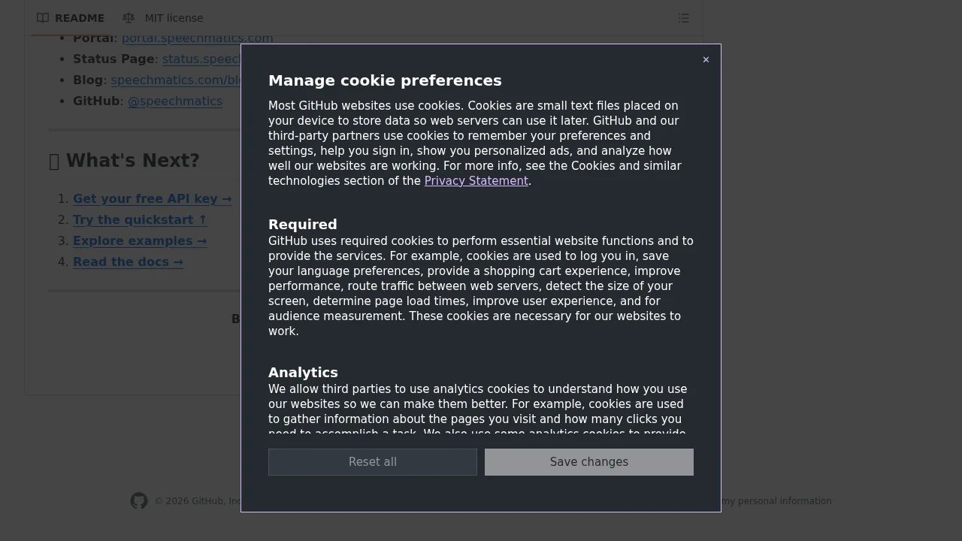Screen dimensions: 962x541
Task: Click the book icon beside README
Action: pyautogui.click(x=43, y=17)
